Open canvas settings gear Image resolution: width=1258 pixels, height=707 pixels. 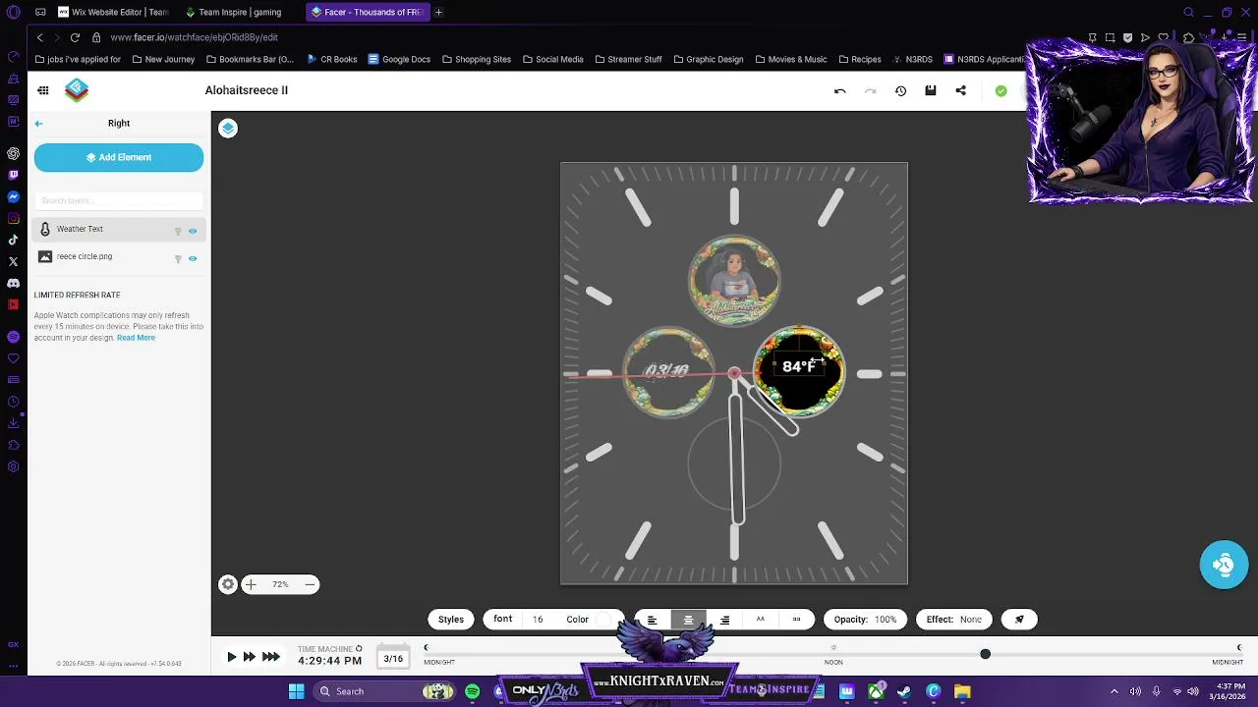(228, 584)
